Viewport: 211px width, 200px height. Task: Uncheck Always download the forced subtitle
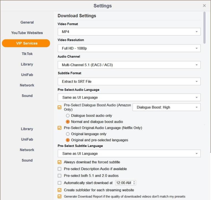pos(60,162)
